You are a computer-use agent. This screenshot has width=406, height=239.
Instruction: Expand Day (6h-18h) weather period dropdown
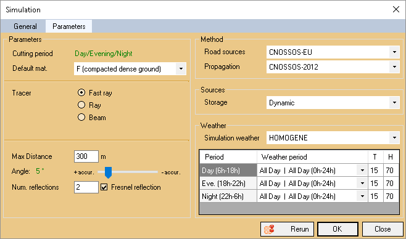362,170
